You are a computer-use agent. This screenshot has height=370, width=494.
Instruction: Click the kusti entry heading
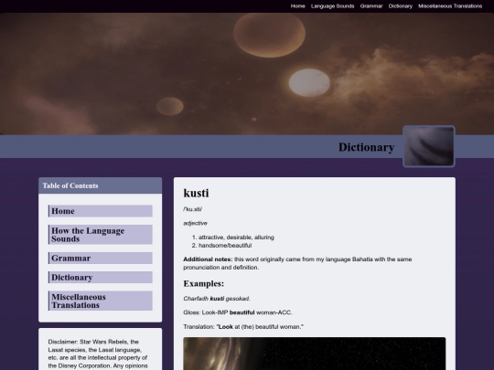[196, 193]
